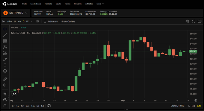Set chart range to 1y
204x111 pixels.
(18, 106)
